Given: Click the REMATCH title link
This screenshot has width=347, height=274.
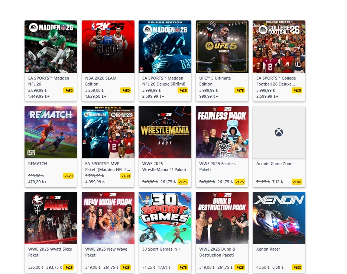Looking at the screenshot, I should click(38, 164).
